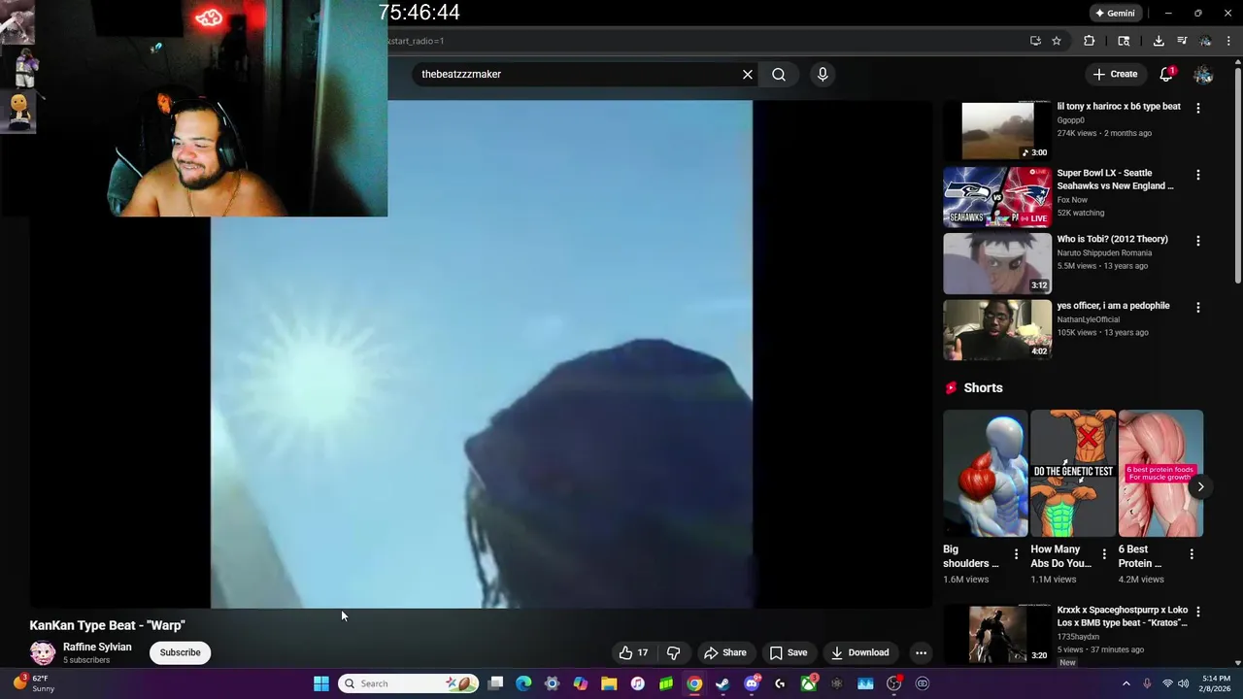Image resolution: width=1243 pixels, height=699 pixels.
Task: Open options for Kratos type beat video
Action: click(1198, 612)
